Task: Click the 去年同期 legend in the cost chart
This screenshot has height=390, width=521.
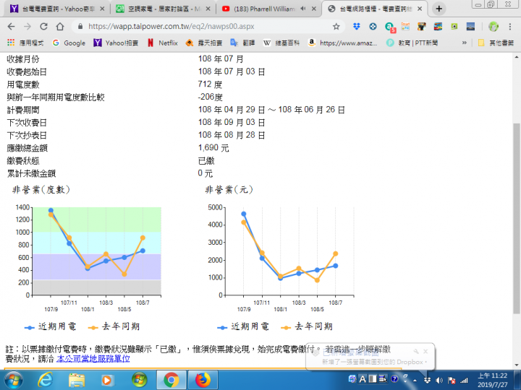Action: 307,326
